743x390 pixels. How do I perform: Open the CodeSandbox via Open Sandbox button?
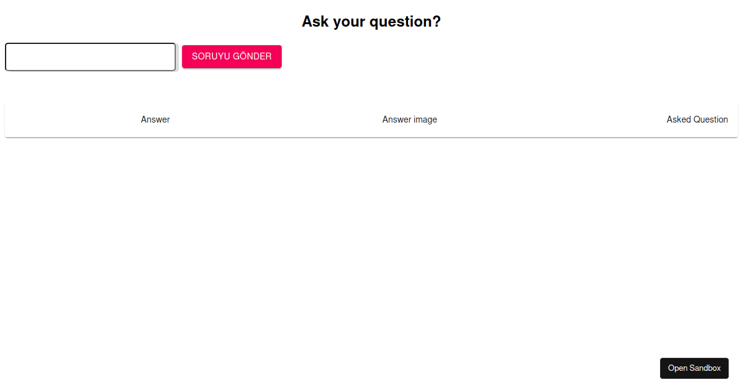(694, 368)
